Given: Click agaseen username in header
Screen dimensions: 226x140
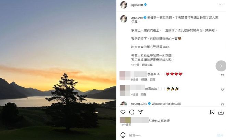Looking at the screenshot, I should pyautogui.click(x=137, y=5).
